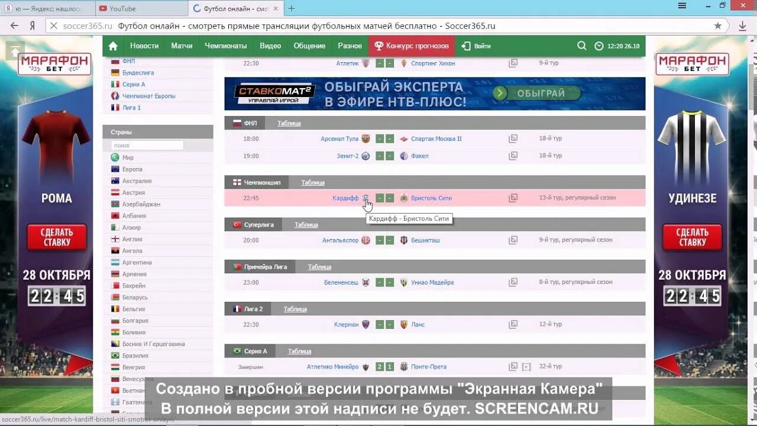
Task: Click the clock icon showing 12:20 26.10
Action: pyautogui.click(x=599, y=46)
